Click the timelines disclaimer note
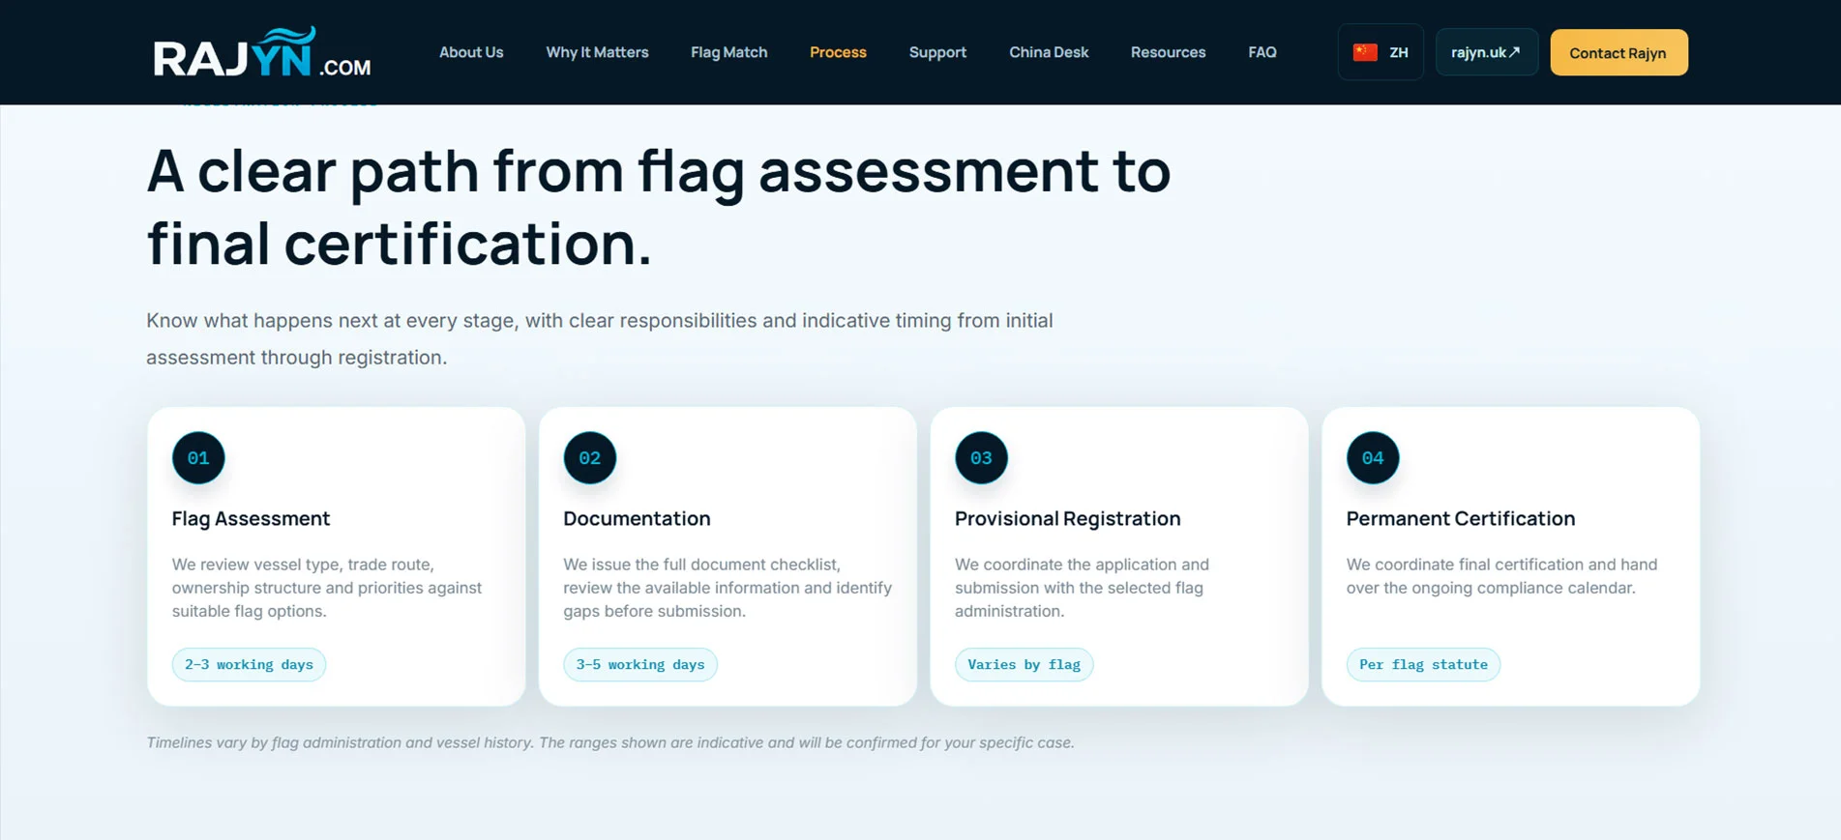Image resolution: width=1841 pixels, height=840 pixels. click(610, 742)
